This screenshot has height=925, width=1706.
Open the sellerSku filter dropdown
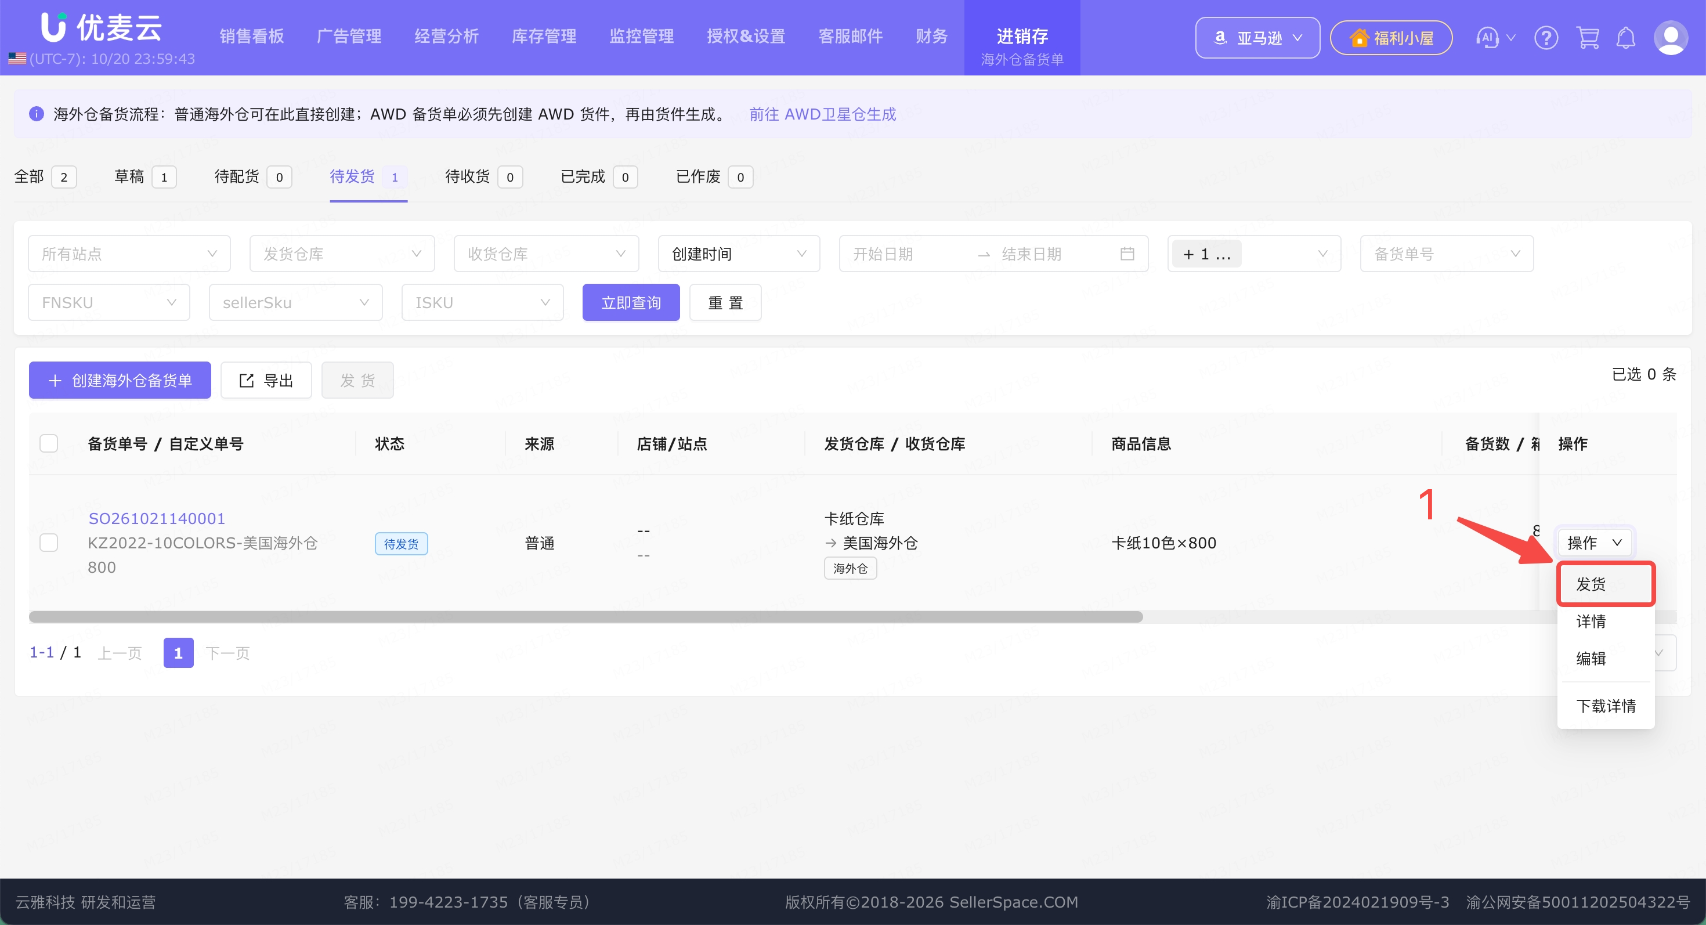[295, 302]
